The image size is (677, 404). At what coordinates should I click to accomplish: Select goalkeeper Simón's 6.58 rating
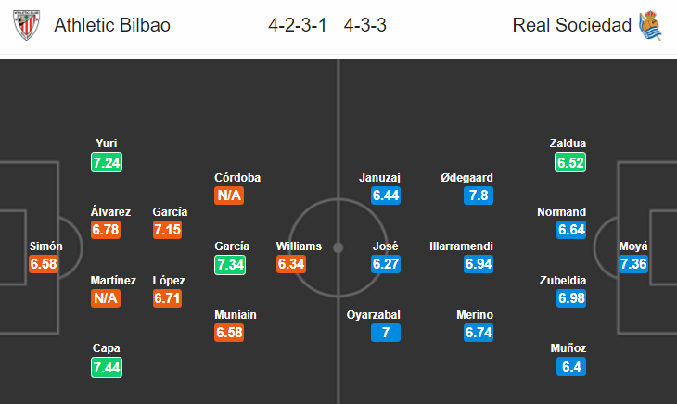[44, 264]
